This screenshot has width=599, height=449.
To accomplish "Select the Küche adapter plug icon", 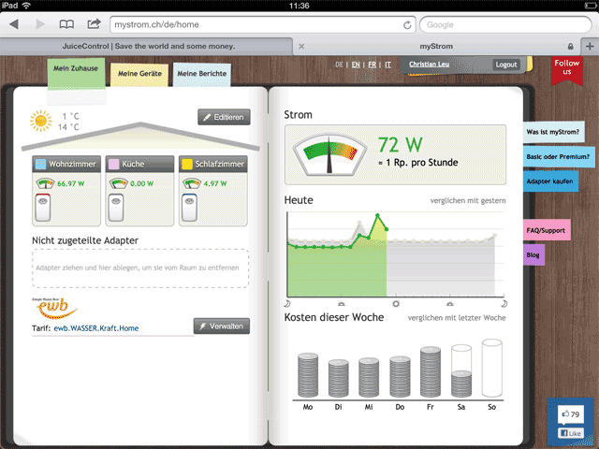I will (116, 208).
